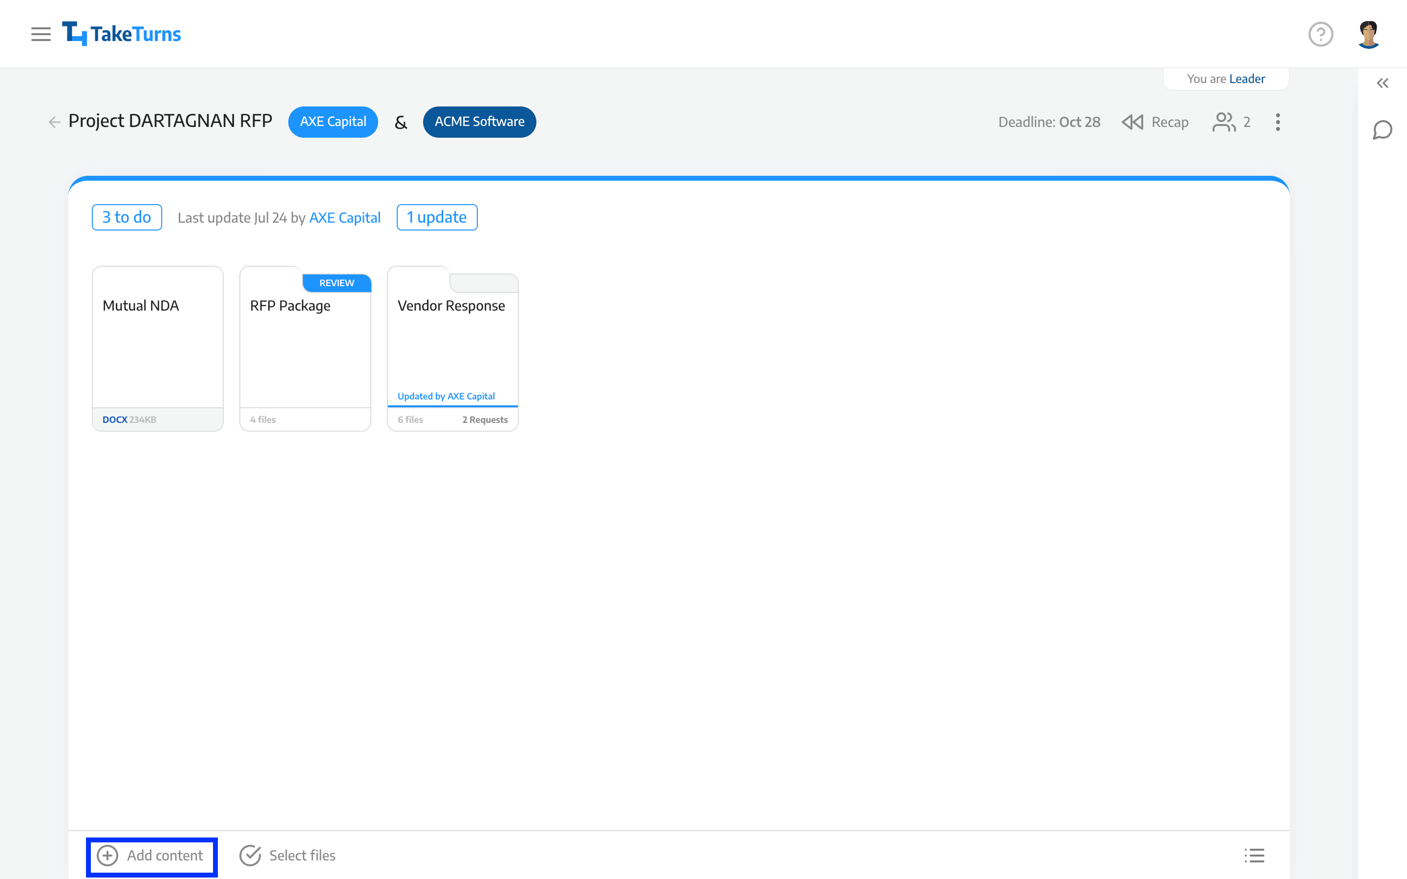Screen dimensions: 1407x879
Task: Toggle the 1 update notification badge
Action: pos(437,217)
